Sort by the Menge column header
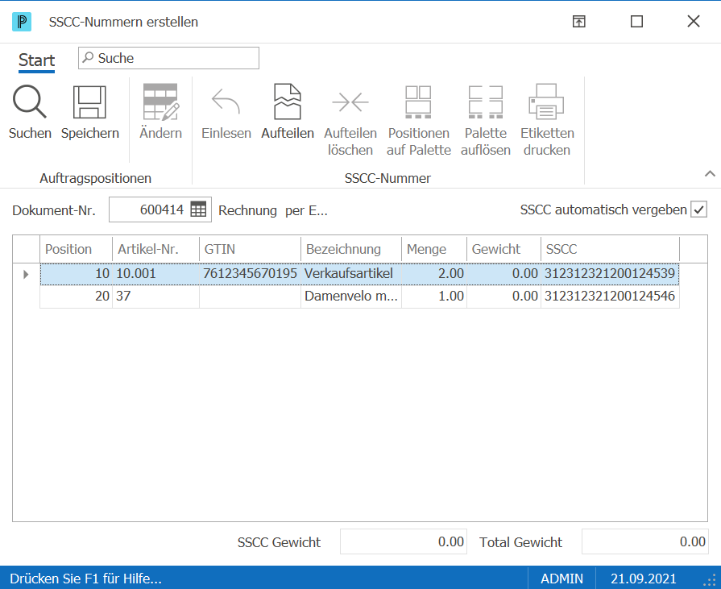Image resolution: width=721 pixels, height=589 pixels. tap(434, 249)
